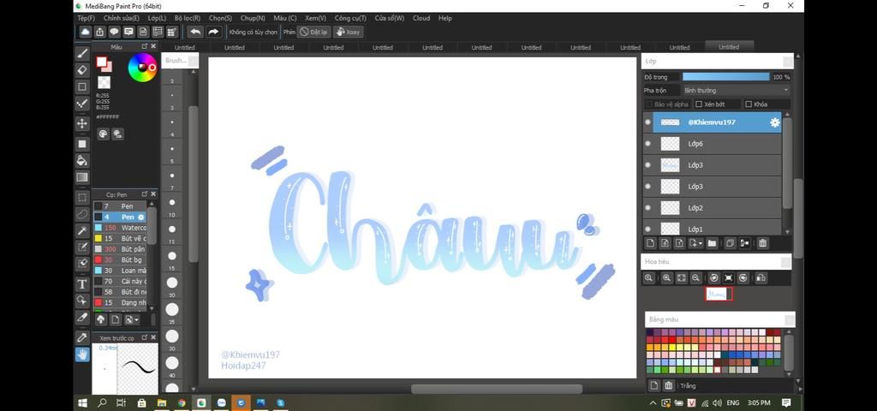
Task: Select the rectangular Selection tool
Action: click(82, 198)
